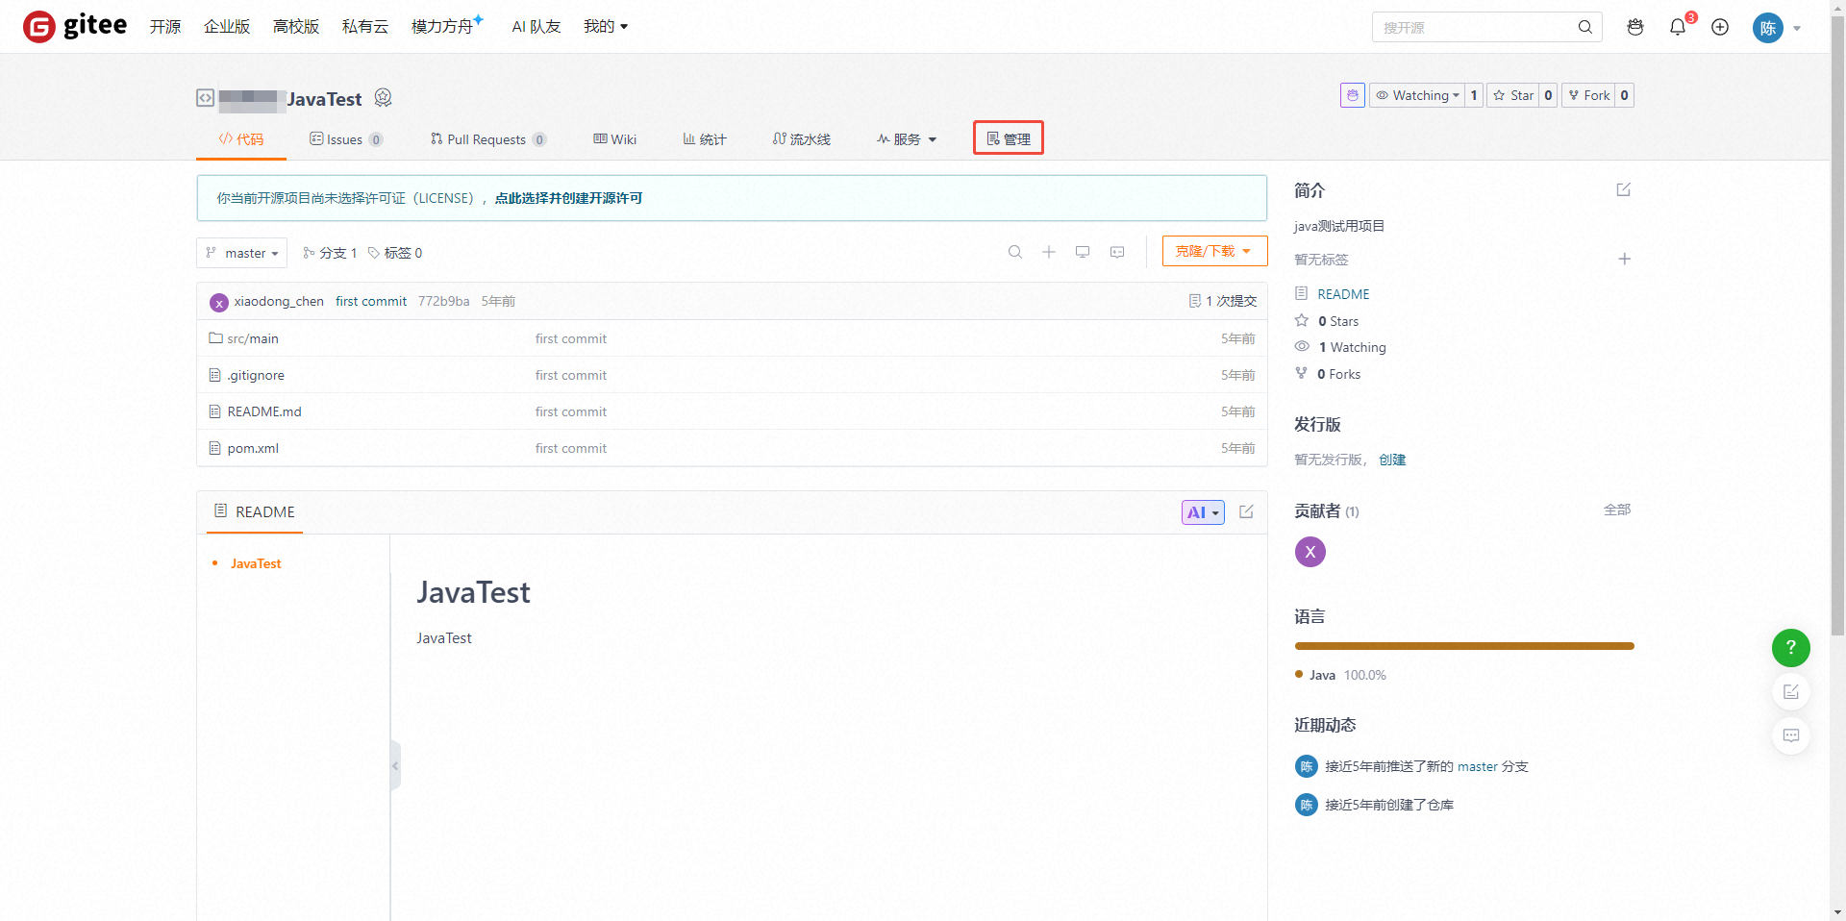Screen dimensions: 1846x921
Task: Click the green help question mark button
Action: point(1790,648)
